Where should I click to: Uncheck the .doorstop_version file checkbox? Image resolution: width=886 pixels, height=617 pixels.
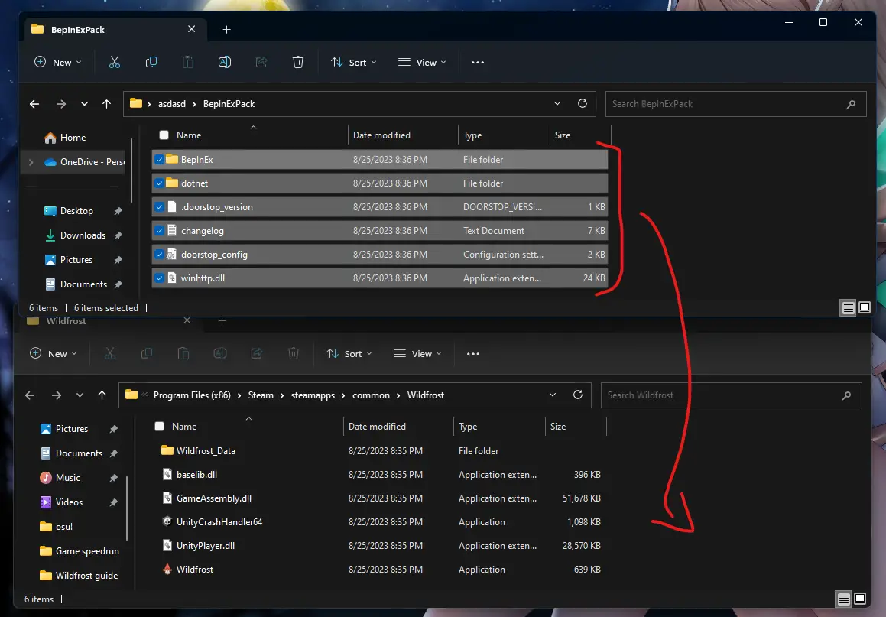(x=159, y=207)
